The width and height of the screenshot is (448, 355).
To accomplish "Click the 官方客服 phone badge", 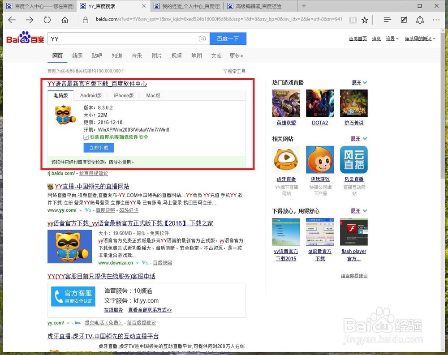I will pyautogui.click(x=73, y=296).
